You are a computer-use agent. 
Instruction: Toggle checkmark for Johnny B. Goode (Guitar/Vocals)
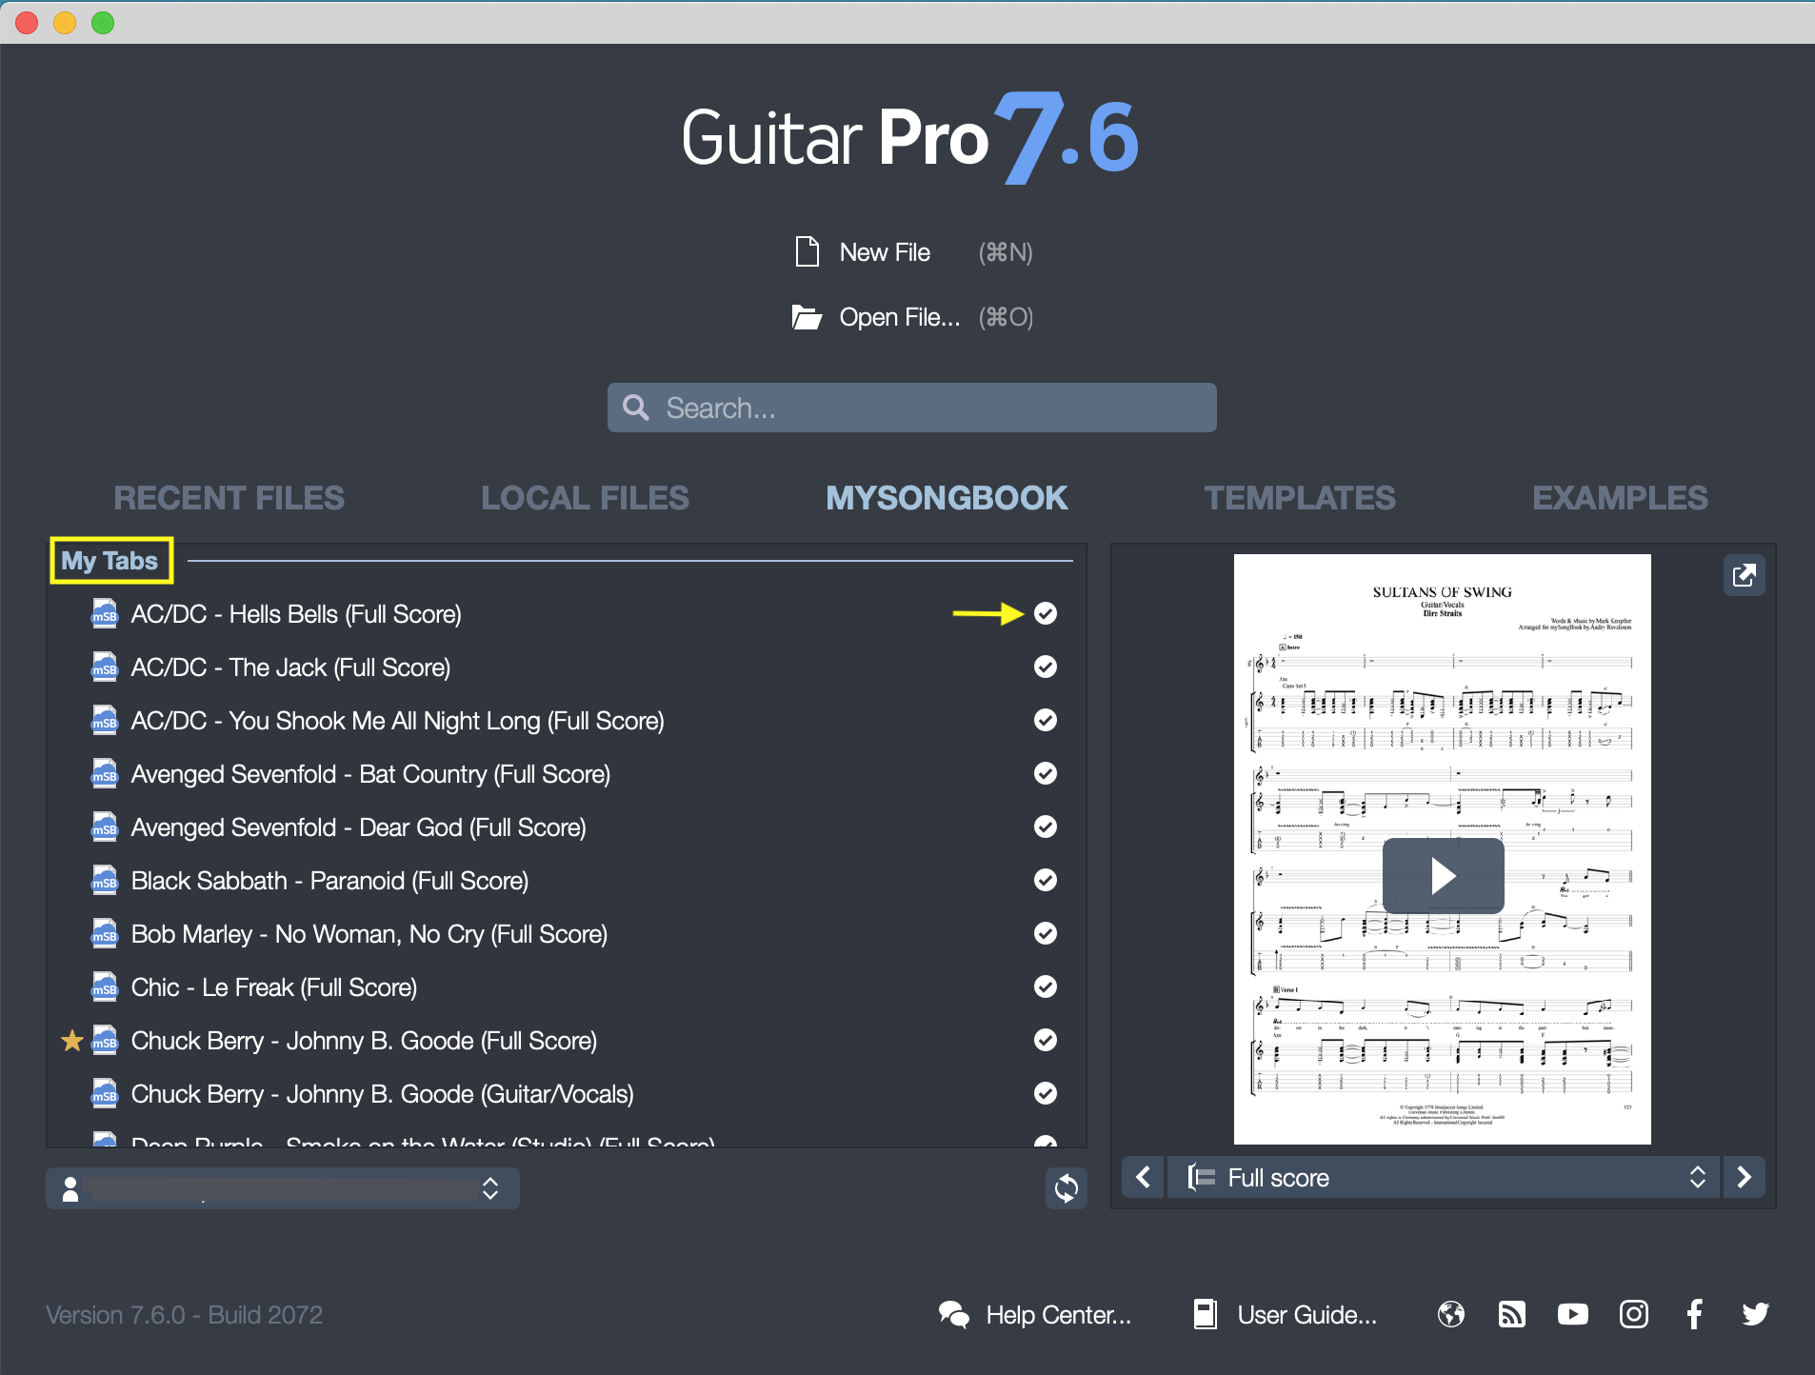point(1046,1093)
